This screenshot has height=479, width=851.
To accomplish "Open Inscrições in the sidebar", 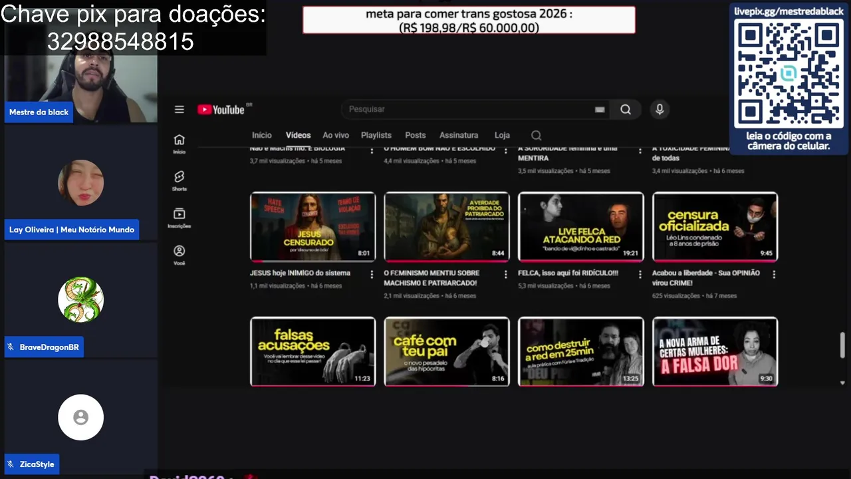I will coord(179,218).
